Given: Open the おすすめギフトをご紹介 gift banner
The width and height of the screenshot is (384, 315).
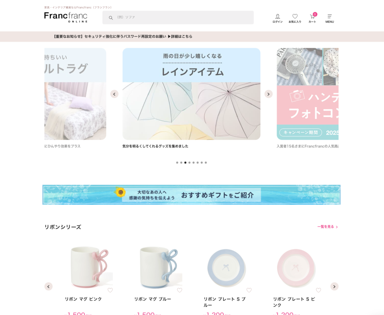Looking at the screenshot, I should tap(191, 195).
